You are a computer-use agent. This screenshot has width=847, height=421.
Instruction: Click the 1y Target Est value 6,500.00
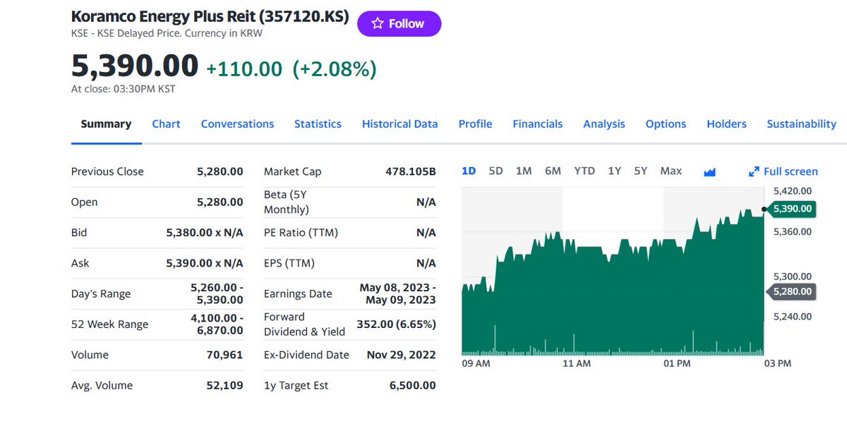pos(412,385)
